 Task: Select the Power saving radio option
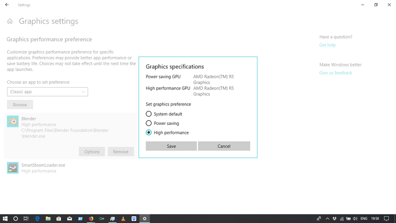148,123
